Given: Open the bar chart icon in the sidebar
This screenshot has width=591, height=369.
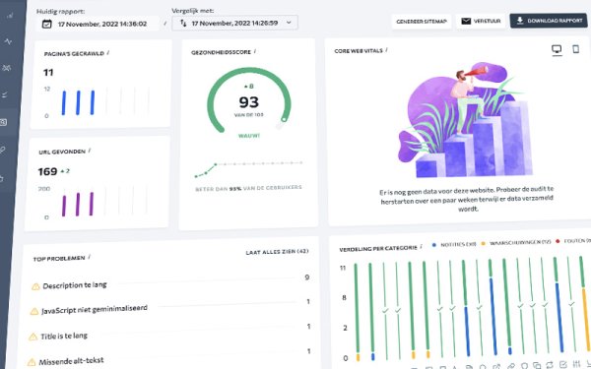Looking at the screenshot, I should (x=10, y=16).
